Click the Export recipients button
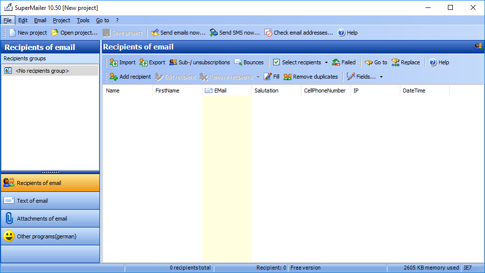485x273 pixels. pyautogui.click(x=152, y=62)
